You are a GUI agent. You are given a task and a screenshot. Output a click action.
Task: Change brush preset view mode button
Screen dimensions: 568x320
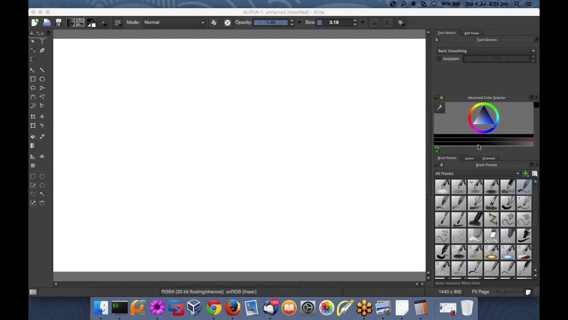[534, 174]
